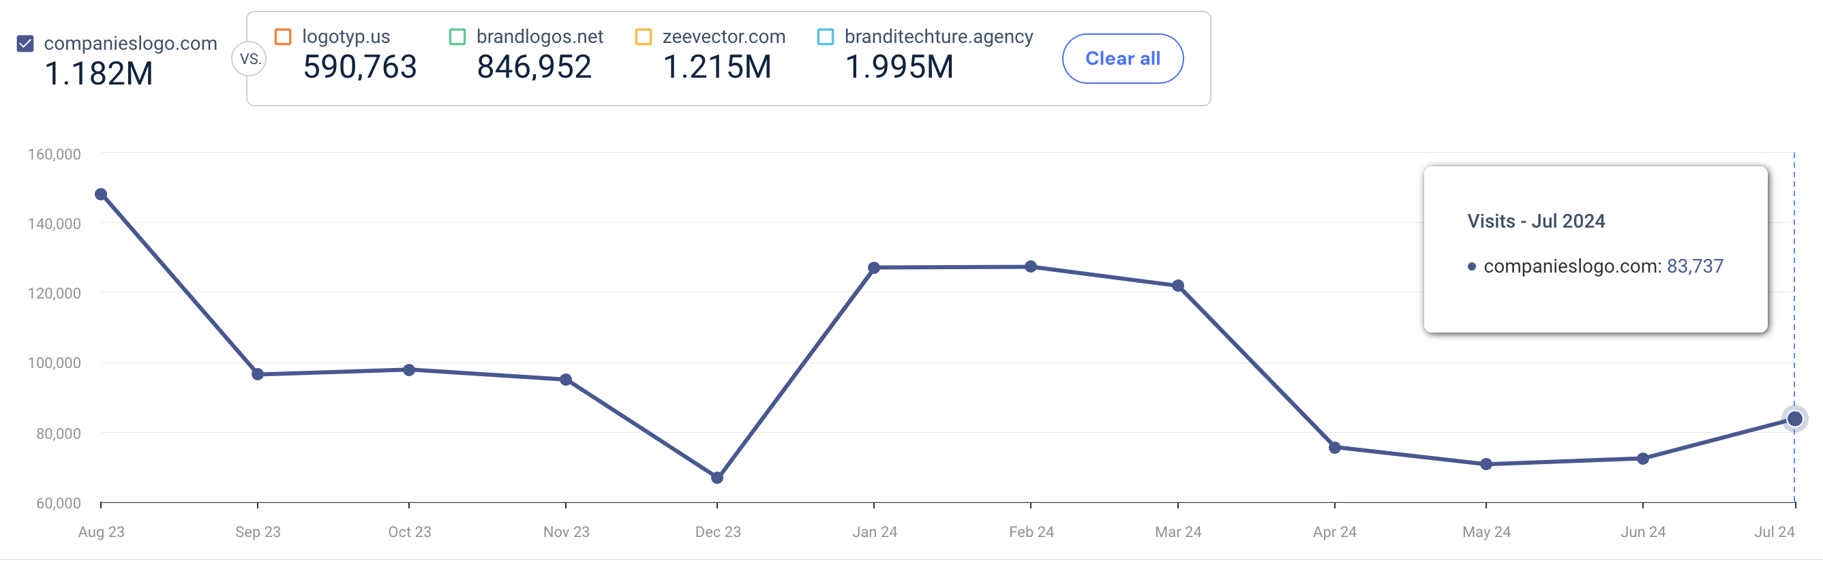Viewport: 1823px width, 567px height.
Task: Click the Sep 23 chart point
Action: pyautogui.click(x=258, y=374)
